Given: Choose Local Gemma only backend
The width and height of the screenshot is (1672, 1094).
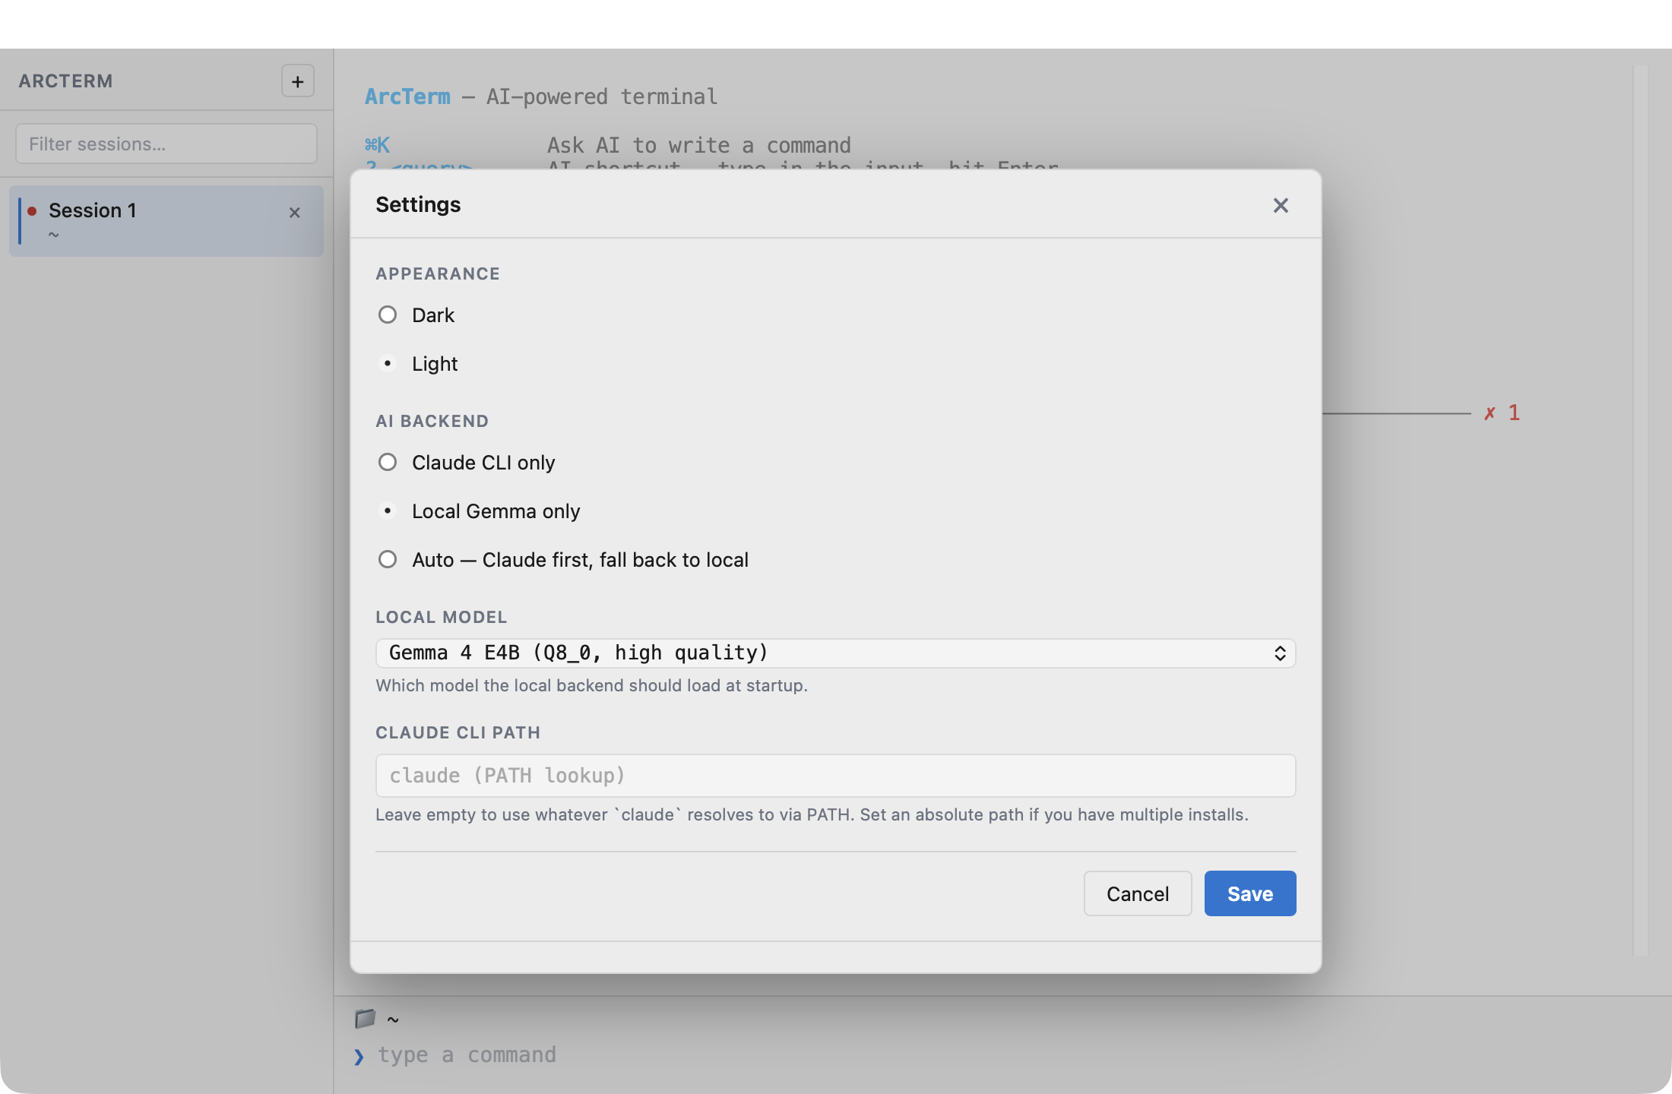Looking at the screenshot, I should (x=388, y=511).
